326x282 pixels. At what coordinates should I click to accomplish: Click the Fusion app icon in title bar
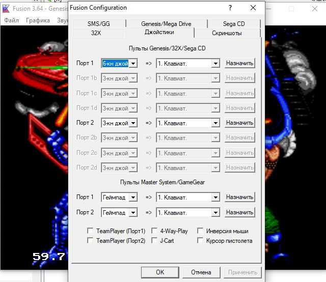6,9
